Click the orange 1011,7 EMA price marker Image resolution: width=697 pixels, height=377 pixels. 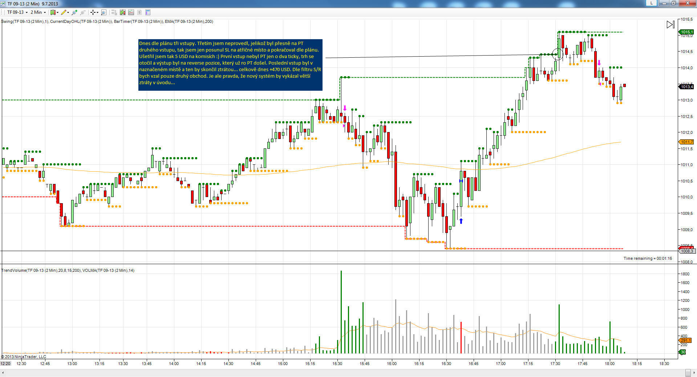coord(686,142)
